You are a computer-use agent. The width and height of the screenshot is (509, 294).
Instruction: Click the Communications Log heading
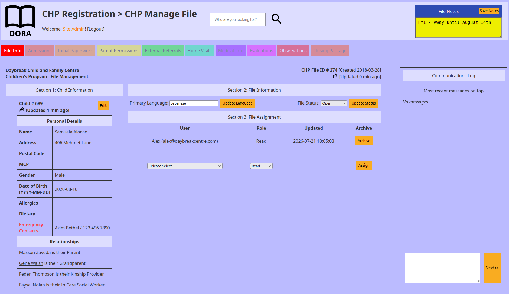point(453,76)
